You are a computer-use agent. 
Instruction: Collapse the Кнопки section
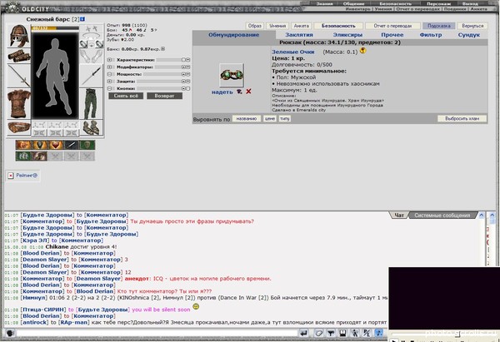pyautogui.click(x=109, y=88)
